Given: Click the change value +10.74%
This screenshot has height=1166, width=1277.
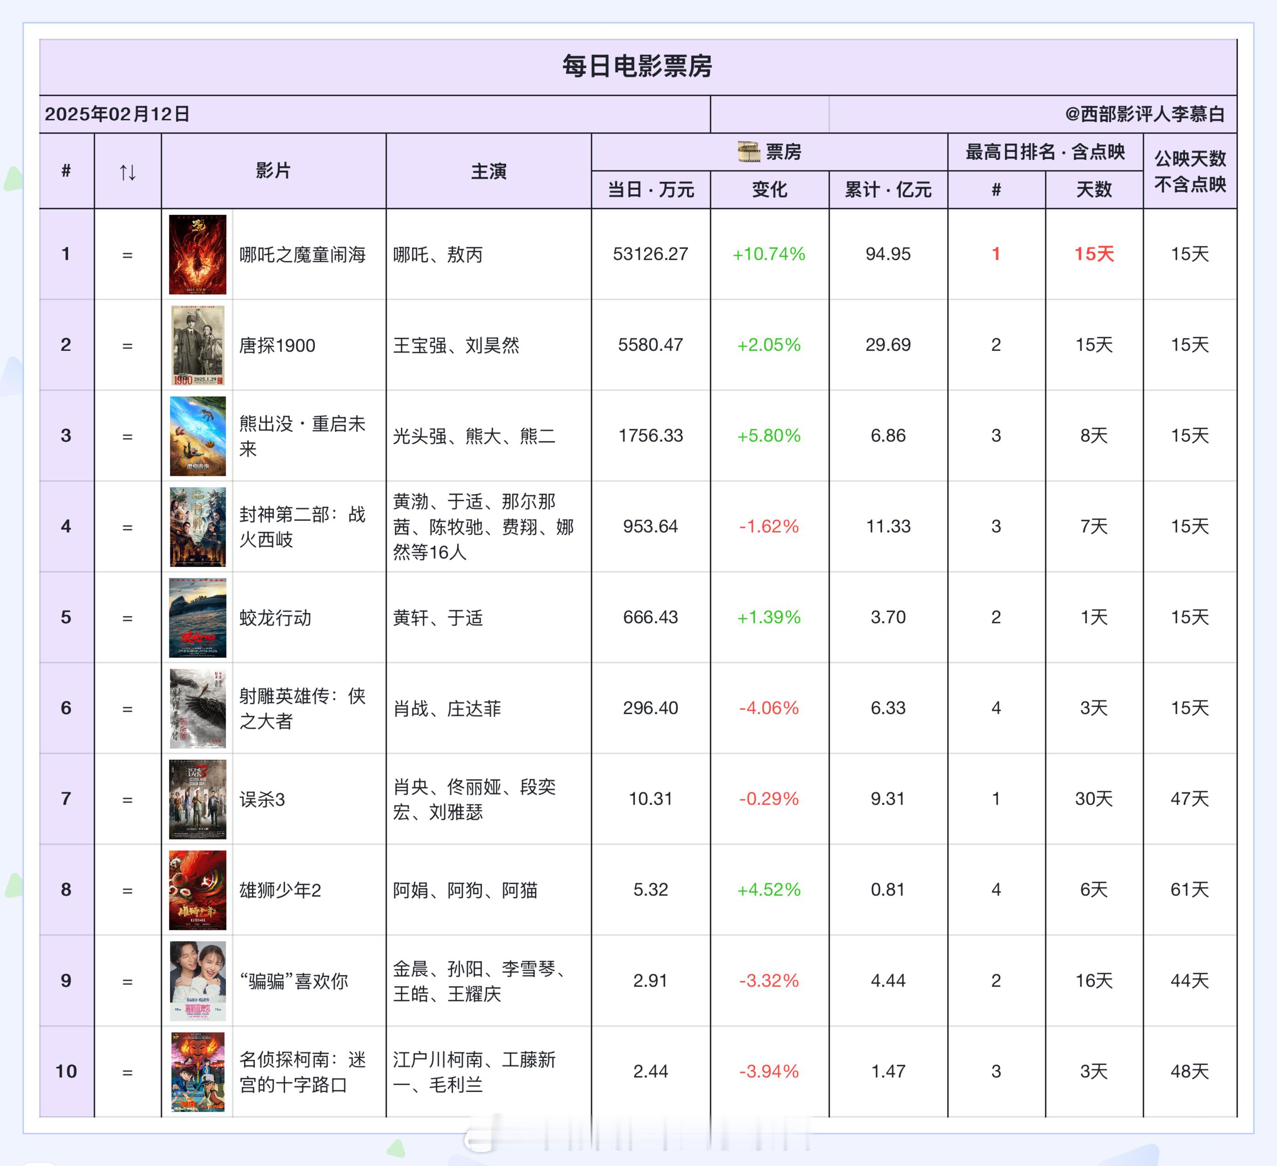Looking at the screenshot, I should [769, 254].
